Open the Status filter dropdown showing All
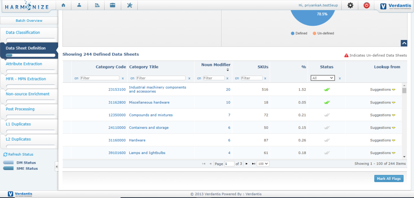 [x=322, y=78]
